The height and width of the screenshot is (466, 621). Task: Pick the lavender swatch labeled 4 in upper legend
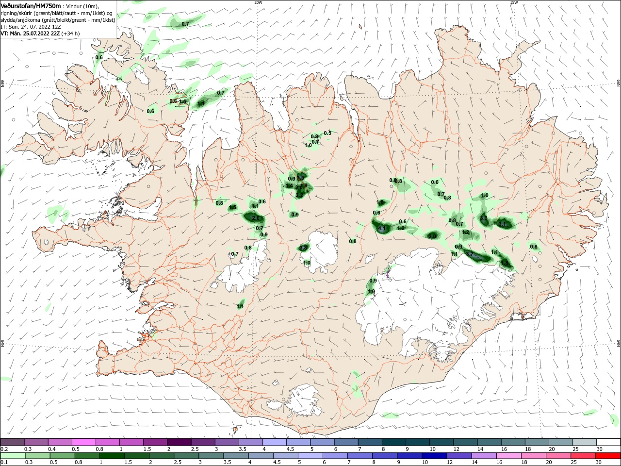[274, 442]
